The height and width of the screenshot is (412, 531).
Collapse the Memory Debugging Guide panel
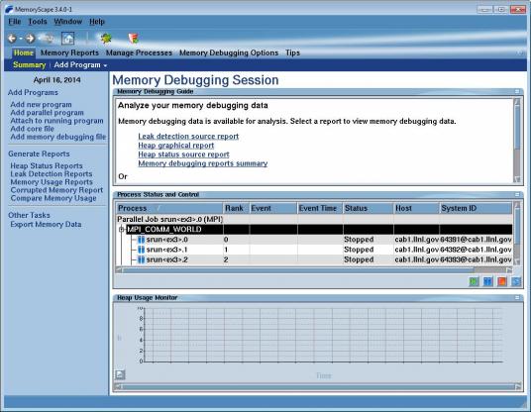tap(517, 91)
